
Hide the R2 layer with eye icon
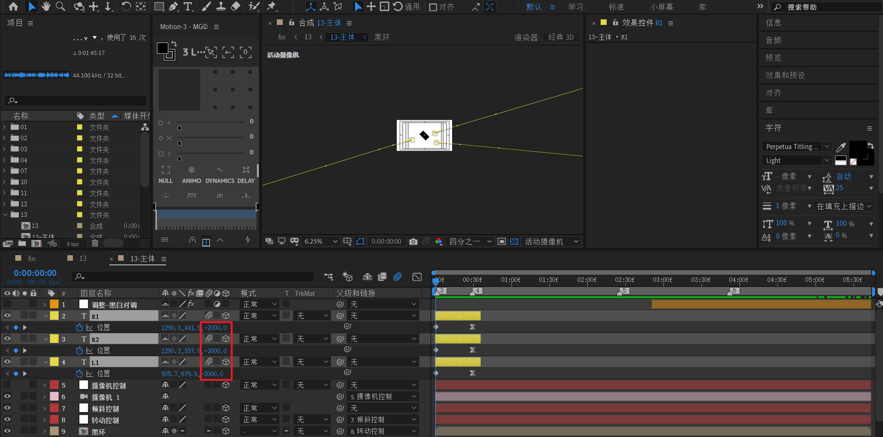point(7,339)
